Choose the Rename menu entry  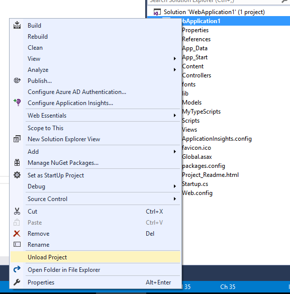[95, 245]
